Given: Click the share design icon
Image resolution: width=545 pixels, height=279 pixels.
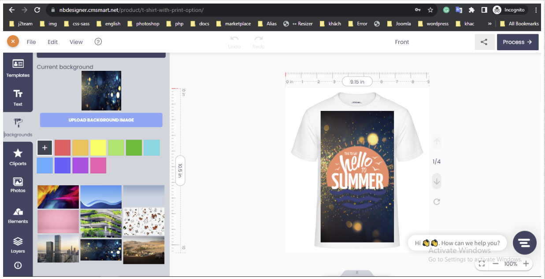Looking at the screenshot, I should 485,42.
